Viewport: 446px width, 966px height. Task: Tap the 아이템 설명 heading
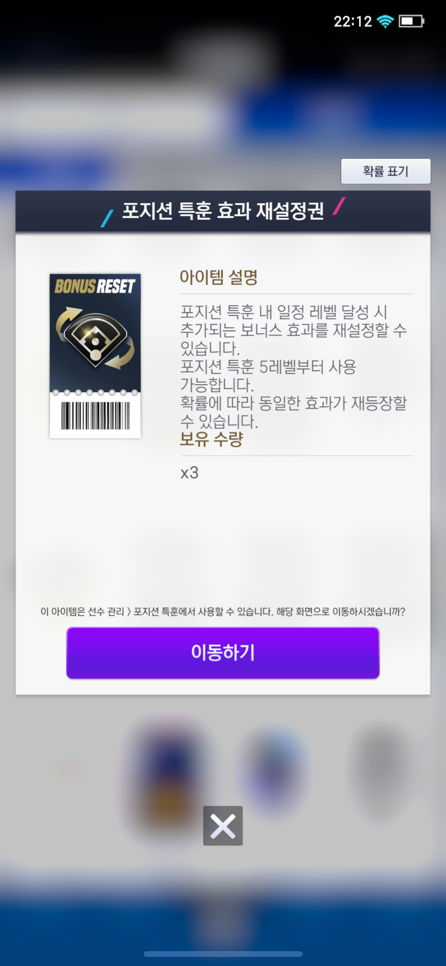219,277
